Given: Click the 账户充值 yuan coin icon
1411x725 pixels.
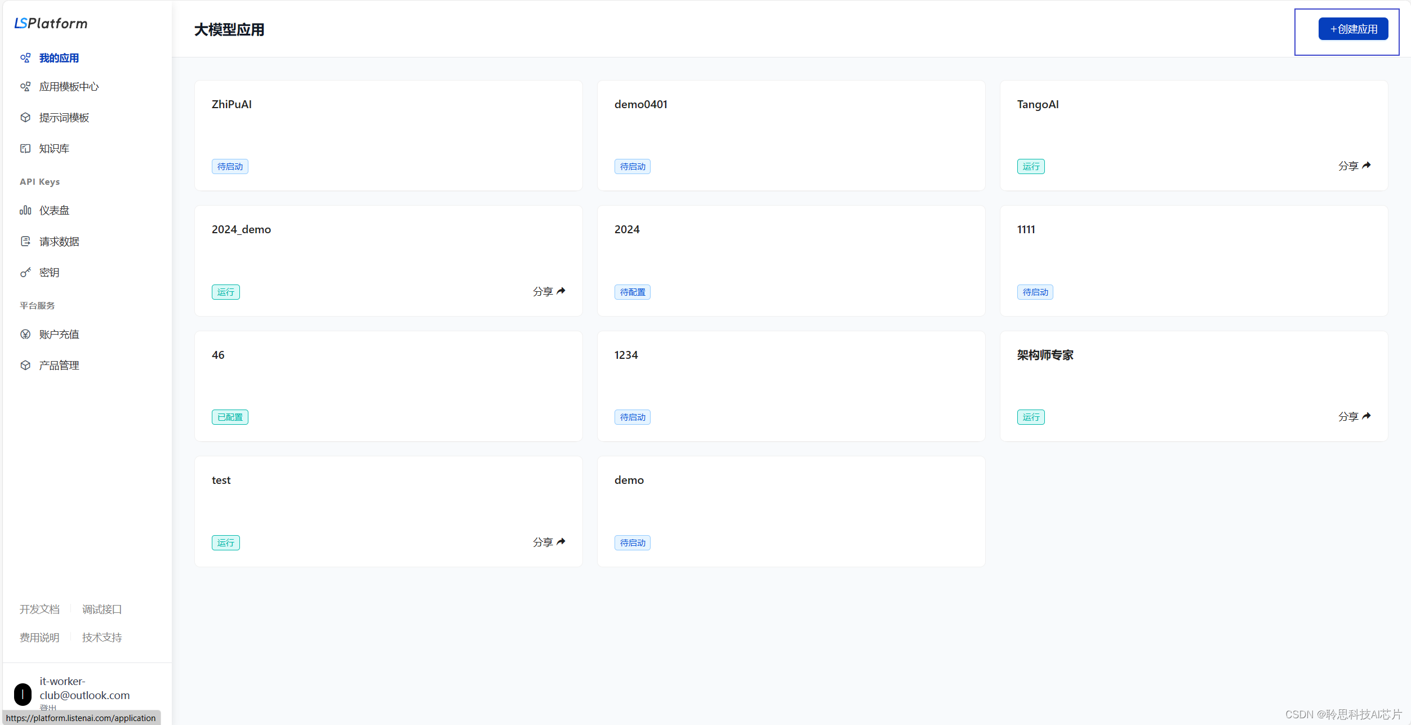Looking at the screenshot, I should pyautogui.click(x=25, y=335).
